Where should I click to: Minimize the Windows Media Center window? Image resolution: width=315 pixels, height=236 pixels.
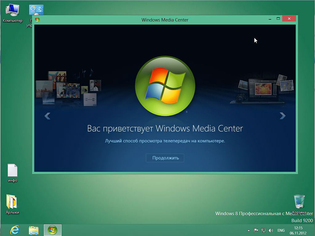coord(270,19)
